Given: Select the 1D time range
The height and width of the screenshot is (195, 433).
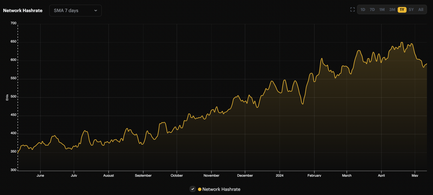Looking at the screenshot, I should 363,10.
